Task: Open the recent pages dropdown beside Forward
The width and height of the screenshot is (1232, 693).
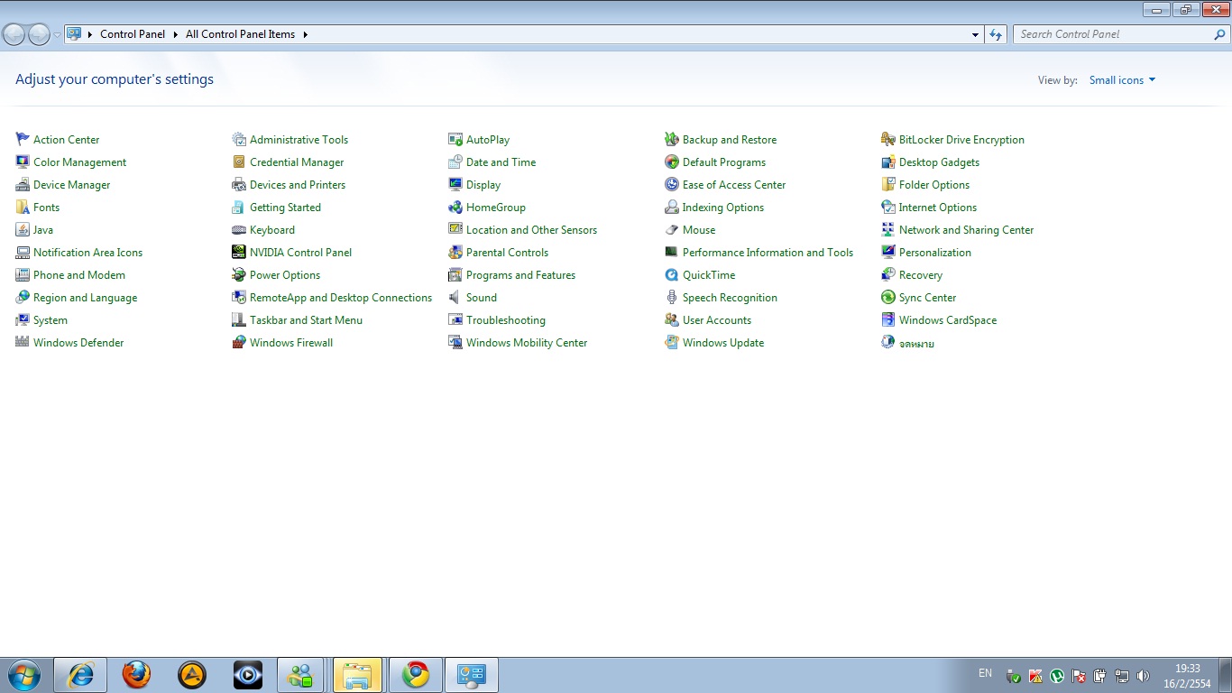Action: 58,35
